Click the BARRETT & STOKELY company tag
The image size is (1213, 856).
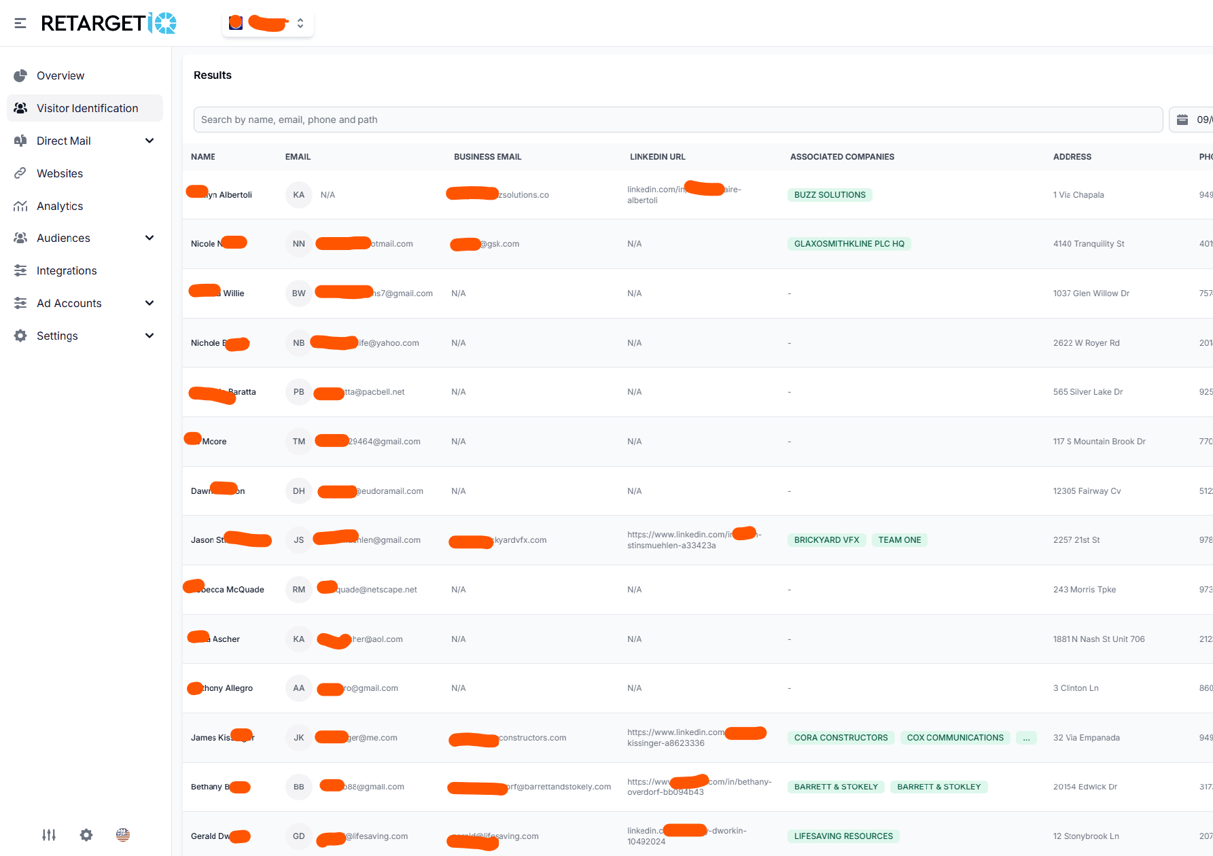[836, 787]
